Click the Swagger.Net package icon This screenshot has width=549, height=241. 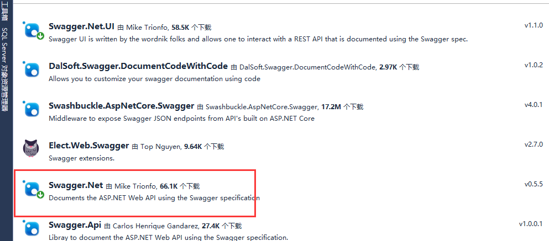click(33, 189)
